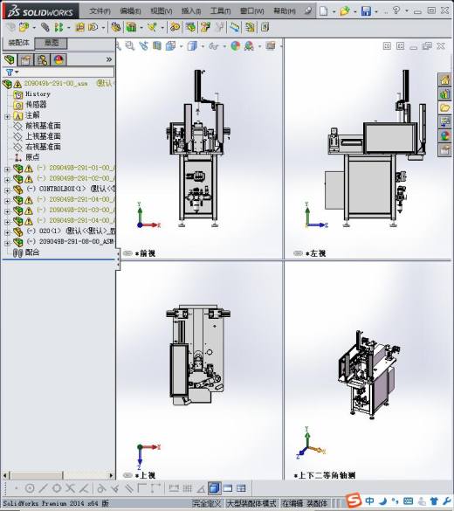This screenshot has width=454, height=511.
Task: Select the 前视基准面 plane
Action: pyautogui.click(x=44, y=126)
